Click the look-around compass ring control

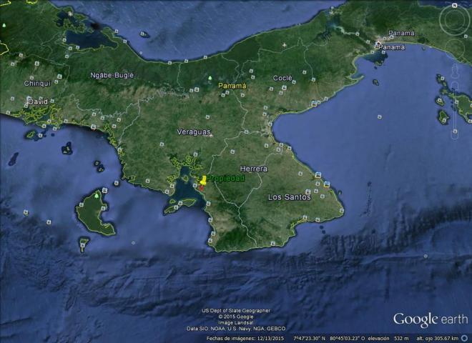[456, 18]
